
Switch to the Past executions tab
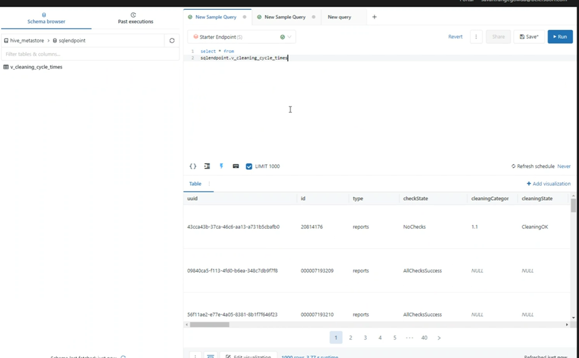click(x=135, y=19)
